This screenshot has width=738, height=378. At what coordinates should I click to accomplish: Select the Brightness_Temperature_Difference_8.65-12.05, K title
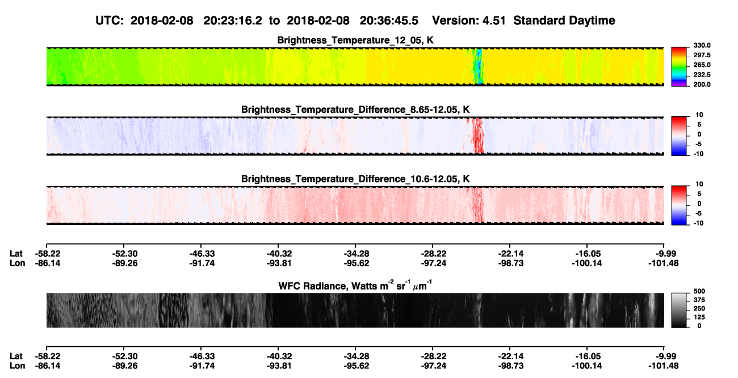coord(356,109)
